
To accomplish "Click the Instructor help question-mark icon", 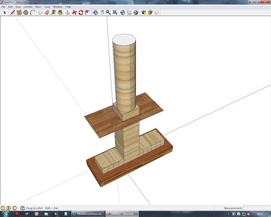I will [x=22, y=208].
